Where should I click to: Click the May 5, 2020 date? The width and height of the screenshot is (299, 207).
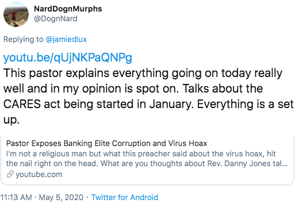[61, 197]
